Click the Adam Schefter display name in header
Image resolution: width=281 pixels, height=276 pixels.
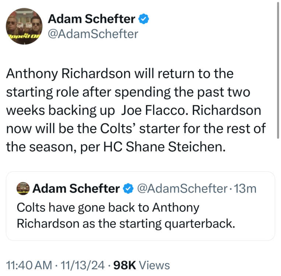(x=92, y=18)
